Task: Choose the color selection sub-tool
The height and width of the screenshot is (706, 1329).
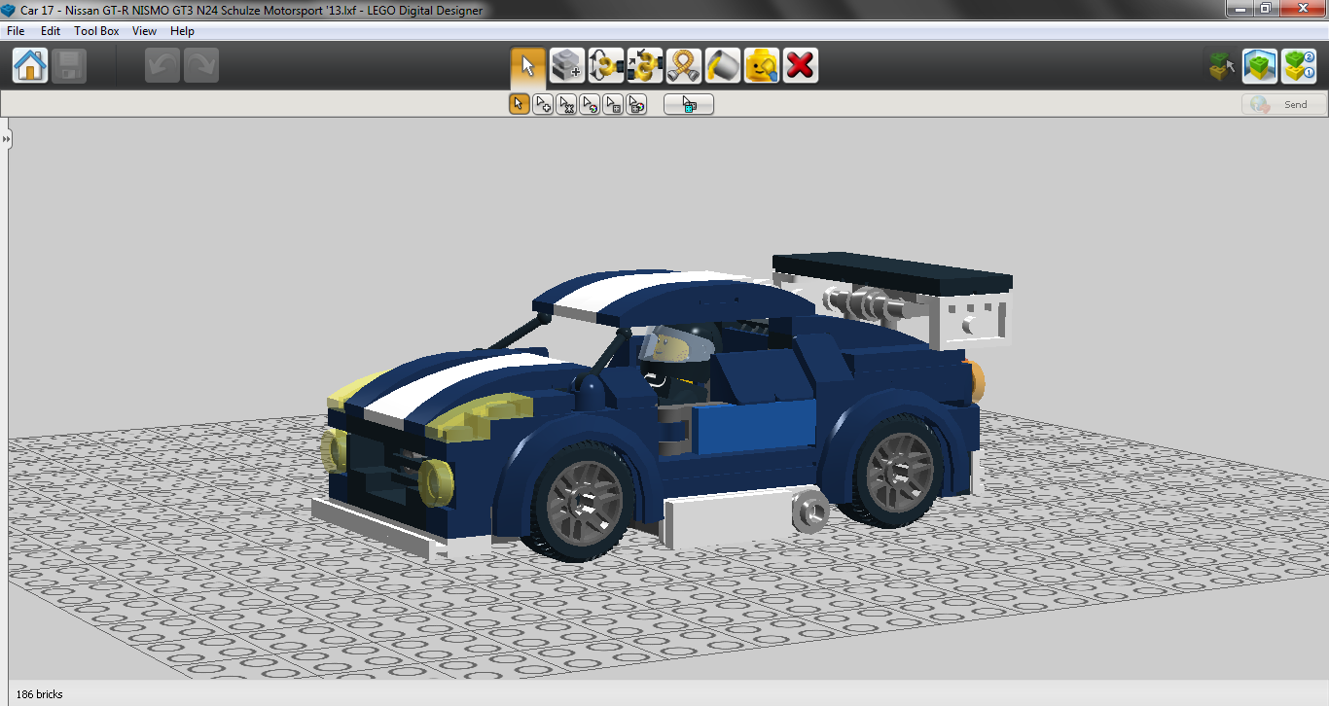Action: pos(590,104)
